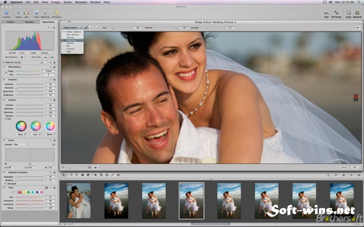
Task: Open the Levels Channel dropdown
Action: (x=21, y=144)
